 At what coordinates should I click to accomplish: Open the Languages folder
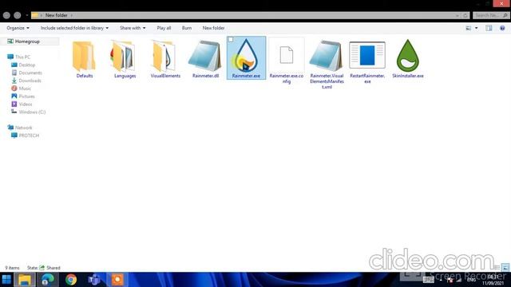click(125, 60)
